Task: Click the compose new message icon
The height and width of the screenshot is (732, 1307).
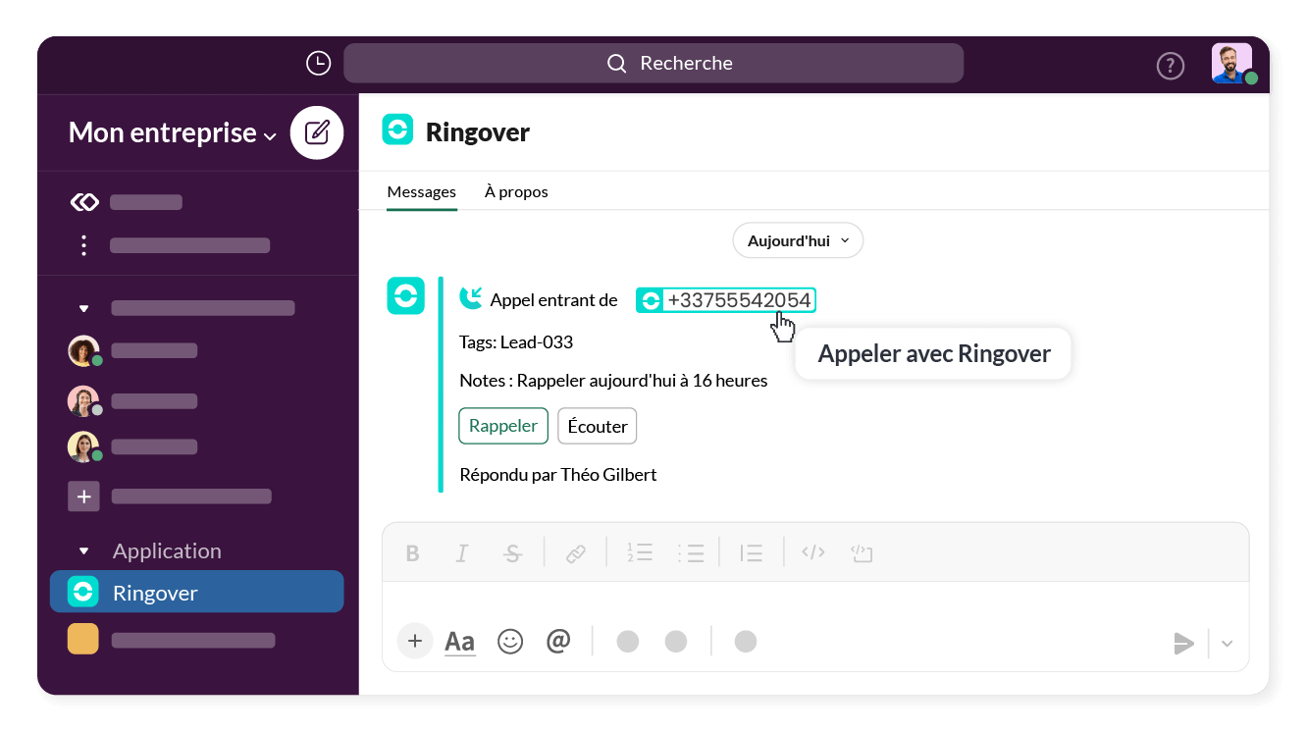Action: pos(317,132)
